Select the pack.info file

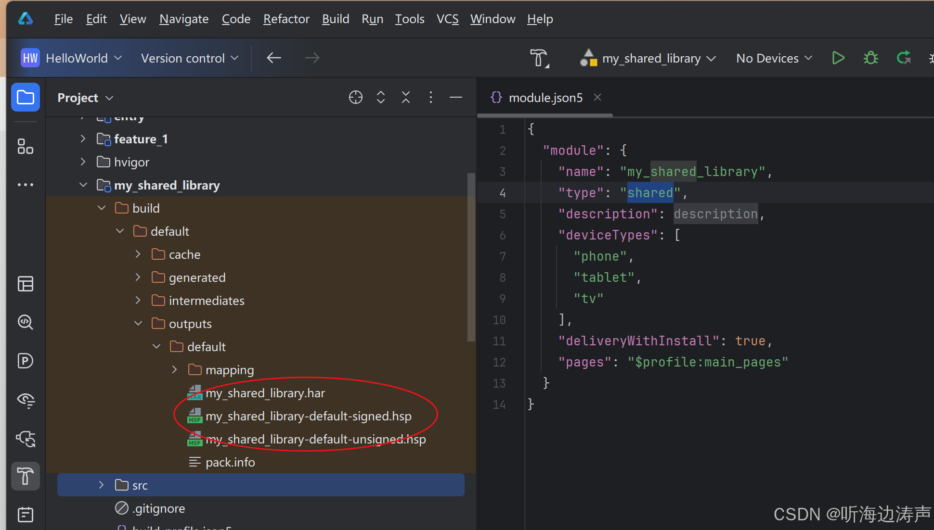230,462
